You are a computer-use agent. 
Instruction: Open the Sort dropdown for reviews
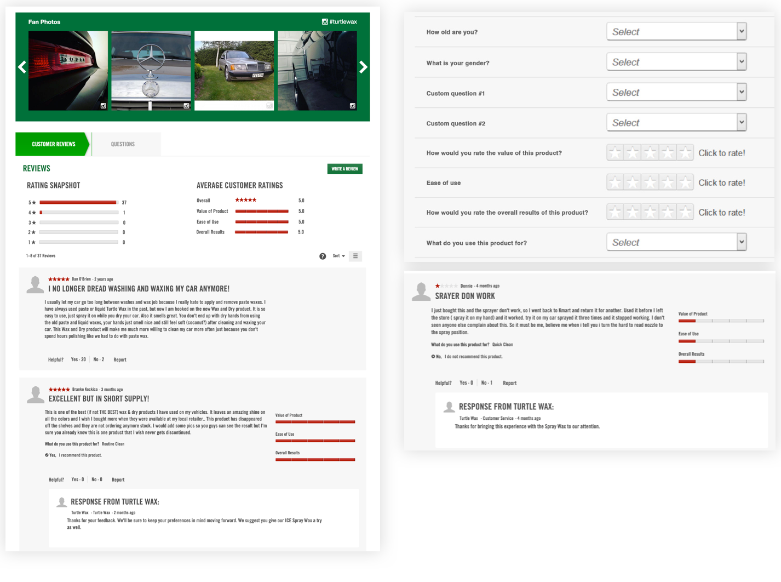pyautogui.click(x=338, y=256)
